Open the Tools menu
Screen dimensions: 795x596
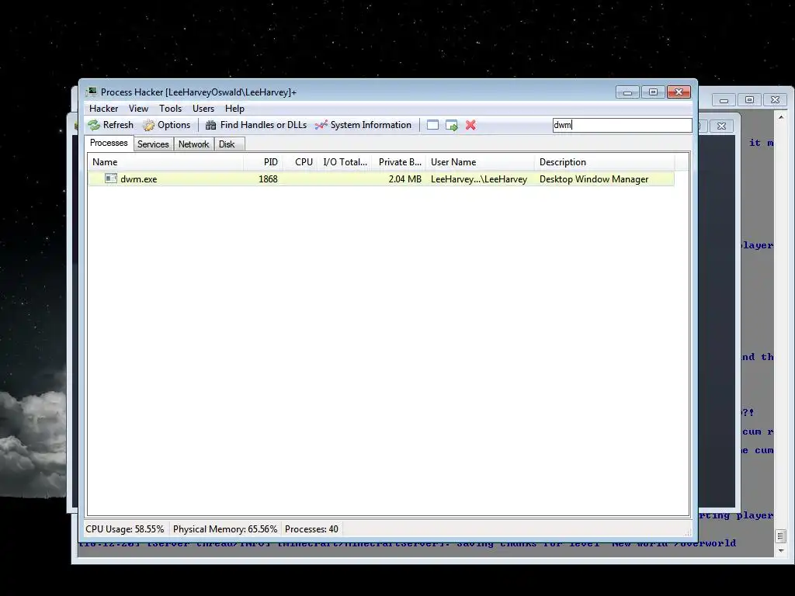170,109
